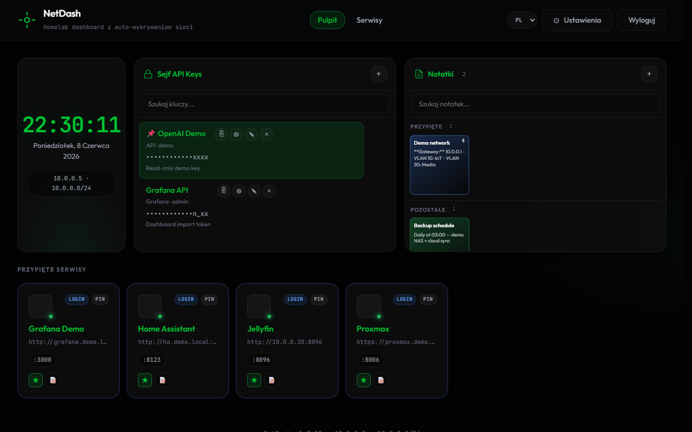
Task: Click the Jellyfin service name
Action: pyautogui.click(x=260, y=329)
